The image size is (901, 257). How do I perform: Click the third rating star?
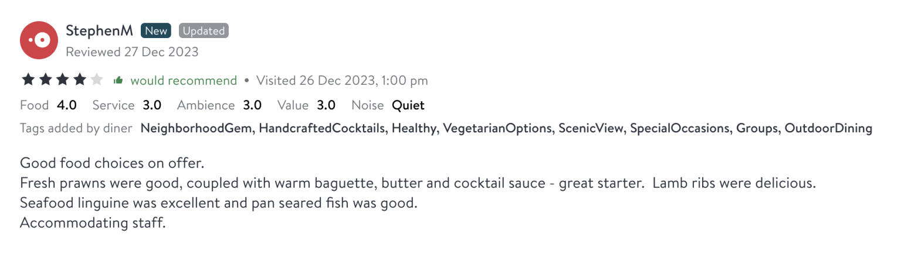click(x=62, y=80)
